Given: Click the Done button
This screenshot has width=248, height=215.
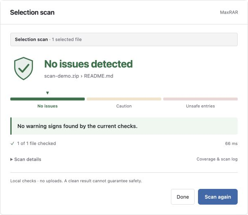Looking at the screenshot, I should (183, 197).
